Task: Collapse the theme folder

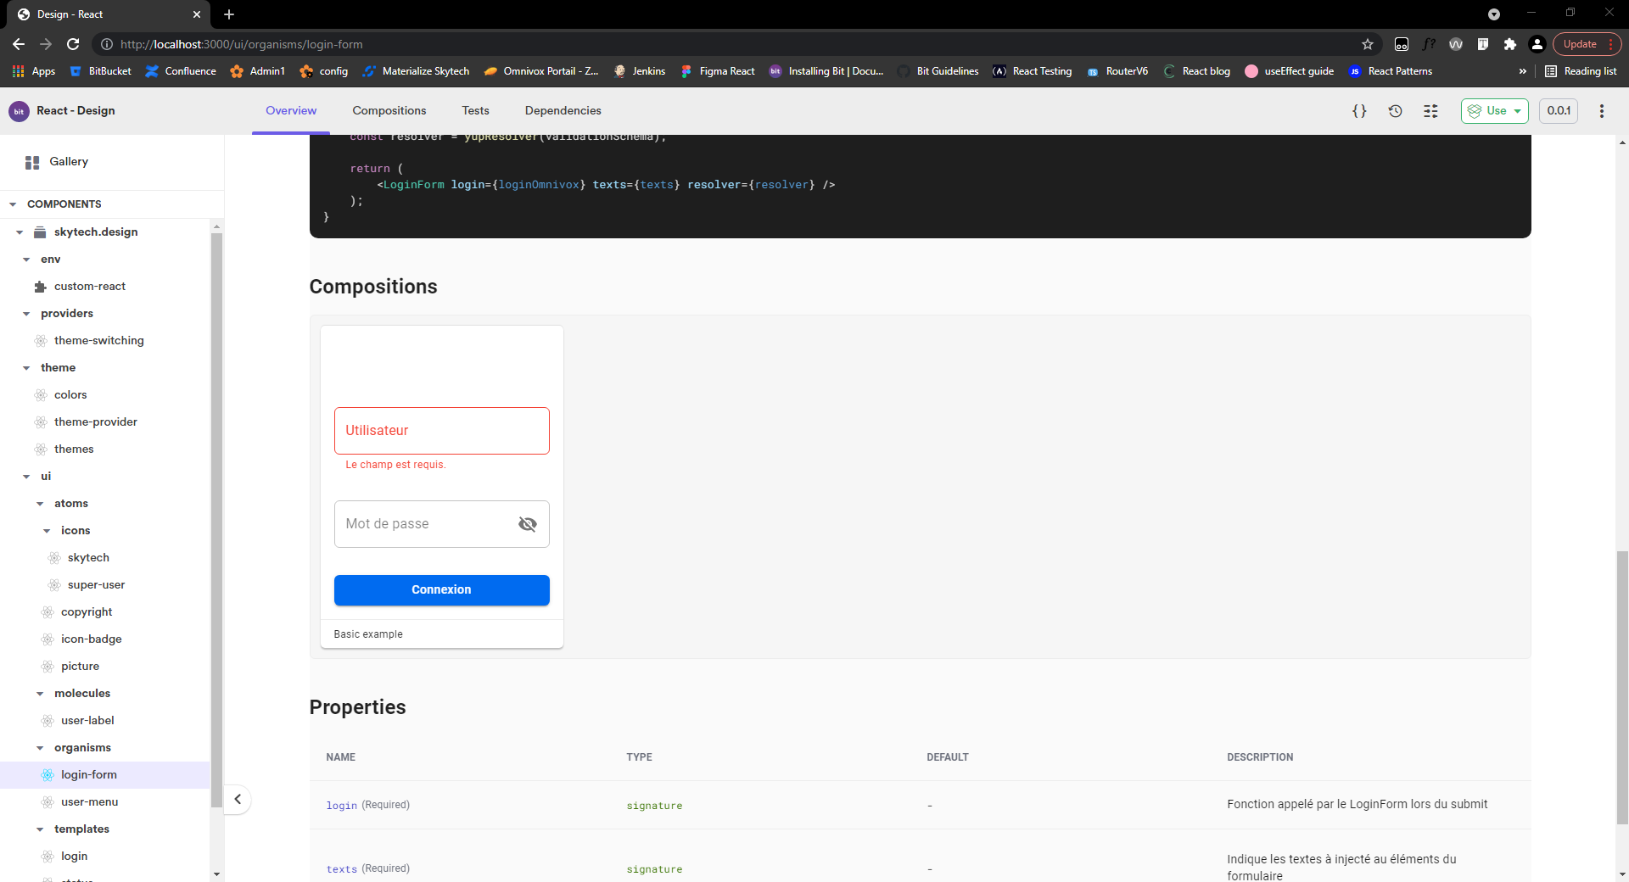Action: point(26,368)
